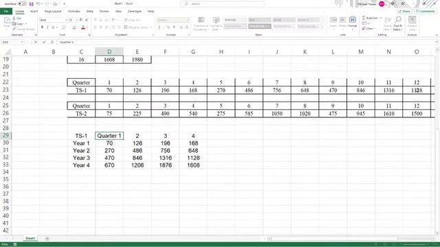Switch to the Formulas tab
Viewport: 440px width, 247px height.
(x=74, y=11)
